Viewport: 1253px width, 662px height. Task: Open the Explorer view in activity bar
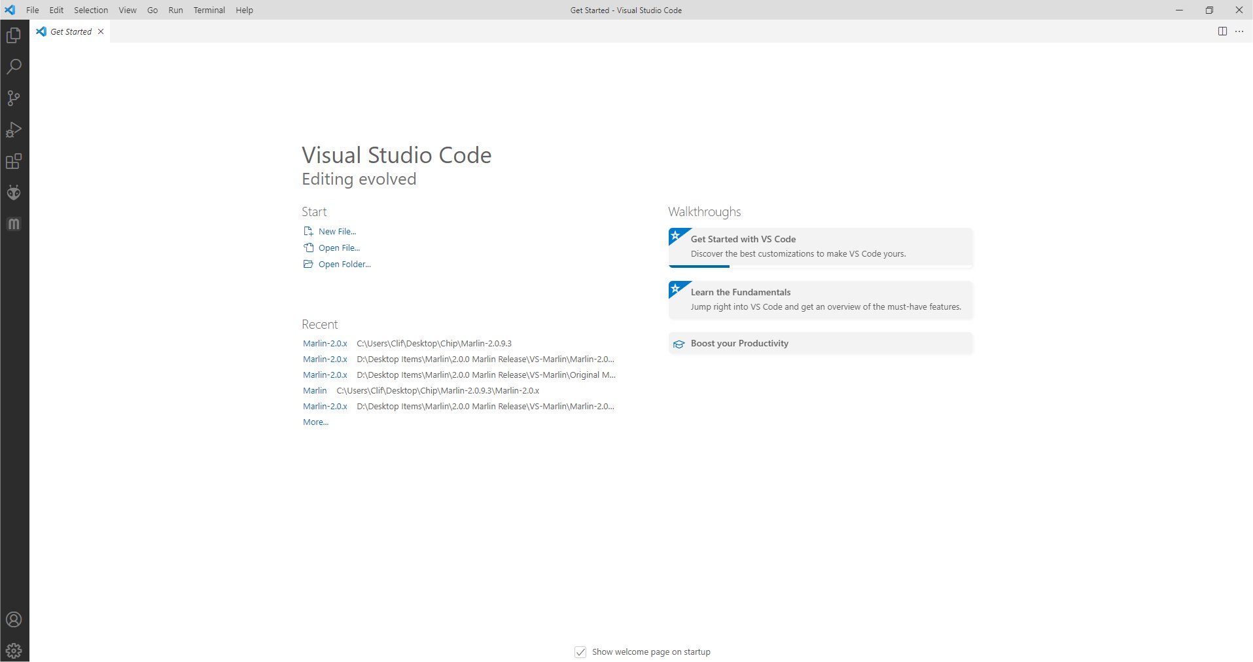pyautogui.click(x=14, y=35)
